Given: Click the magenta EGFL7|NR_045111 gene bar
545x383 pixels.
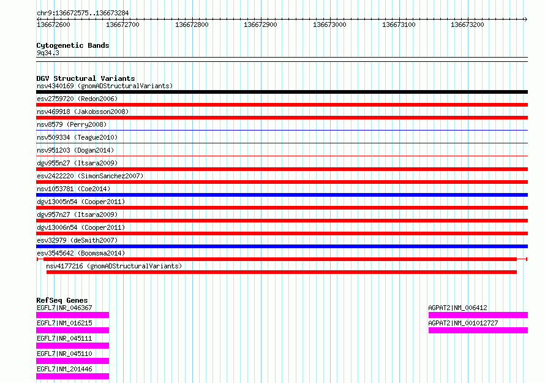Looking at the screenshot, I should point(73,346).
